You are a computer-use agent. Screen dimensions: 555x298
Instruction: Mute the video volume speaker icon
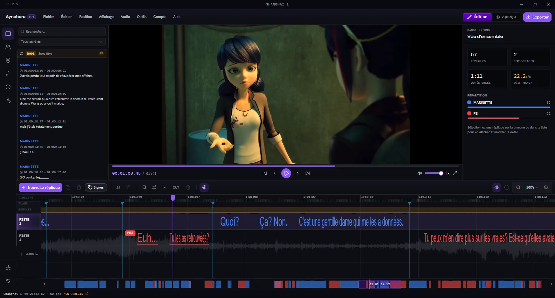pyautogui.click(x=420, y=173)
